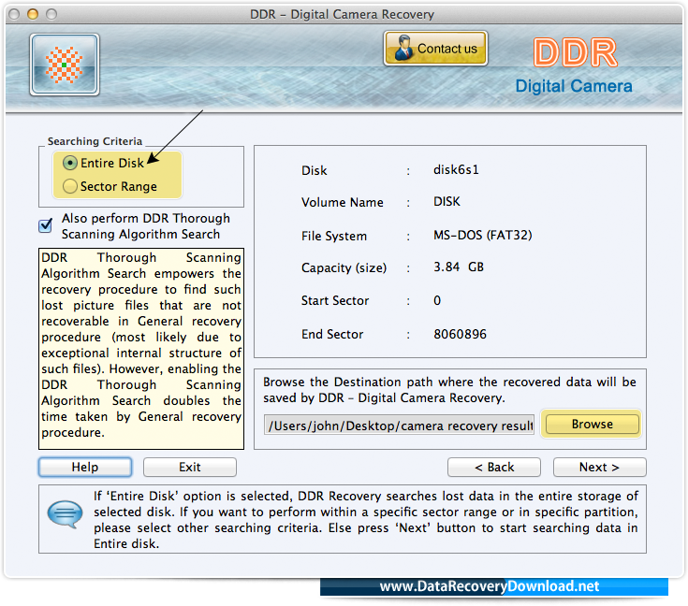The height and width of the screenshot is (606, 688).
Task: Click the Capacity (size) label
Action: click(x=344, y=267)
